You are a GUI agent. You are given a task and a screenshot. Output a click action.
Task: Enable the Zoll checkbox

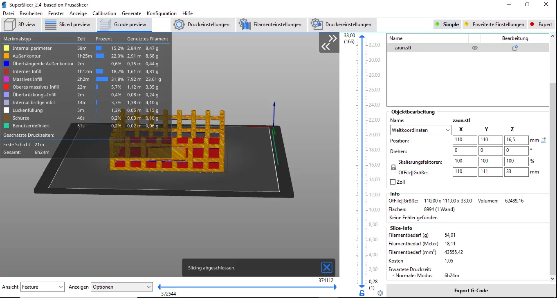[393, 182]
